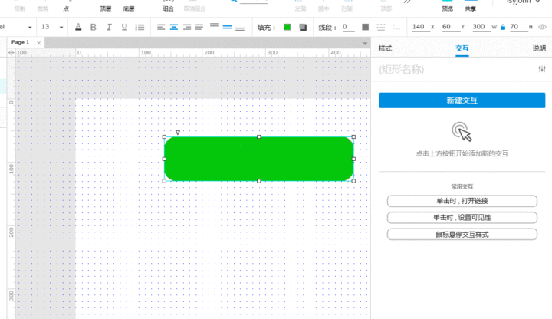The width and height of the screenshot is (552, 319).
Task: Click 鼠标悬停交互样式 button
Action: tap(462, 235)
